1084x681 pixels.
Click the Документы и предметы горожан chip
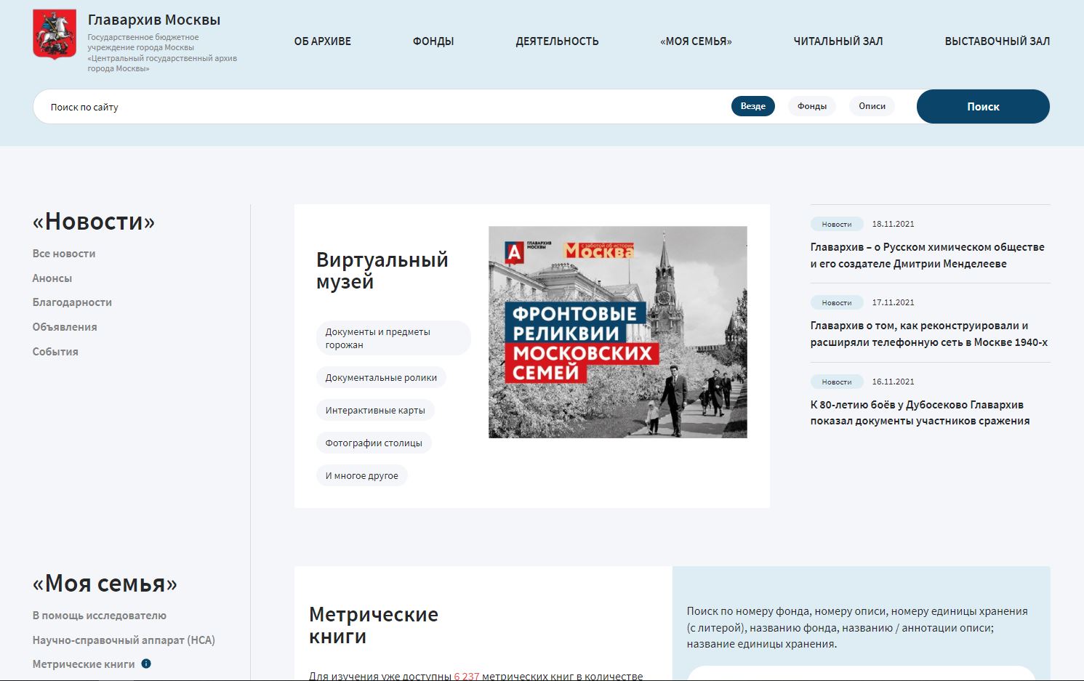(393, 338)
